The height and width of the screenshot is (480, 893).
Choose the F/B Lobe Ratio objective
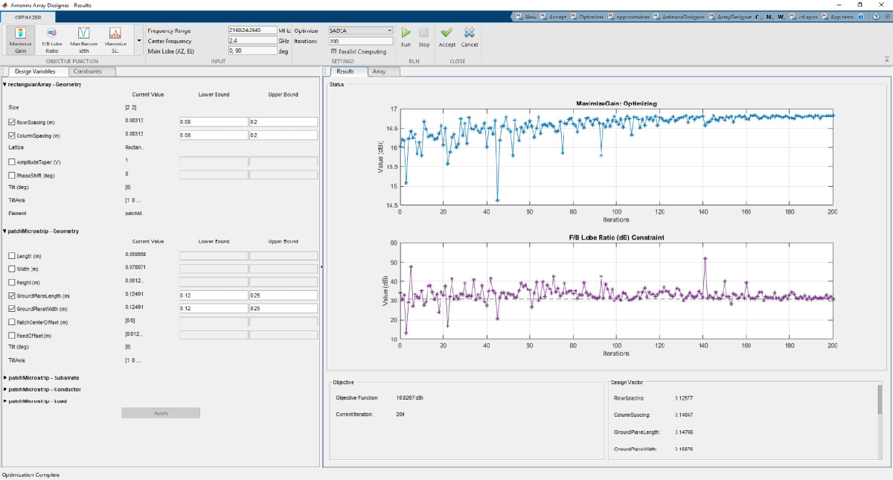[51, 39]
